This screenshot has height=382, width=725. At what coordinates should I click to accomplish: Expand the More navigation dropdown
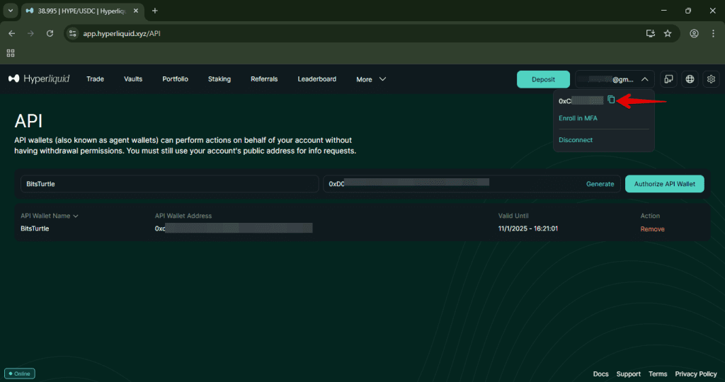[x=371, y=79]
